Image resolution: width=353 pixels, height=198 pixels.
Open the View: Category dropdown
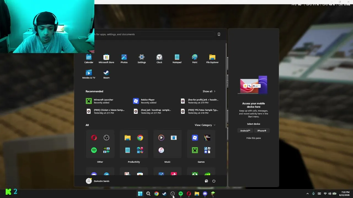[x=205, y=125]
